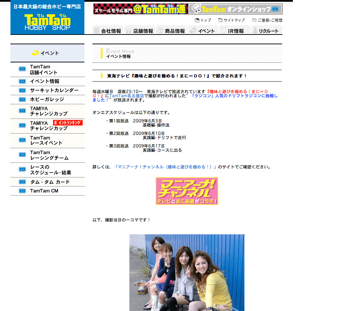
Task: Open the タム・タム カード sidebar item
Action: [50, 182]
